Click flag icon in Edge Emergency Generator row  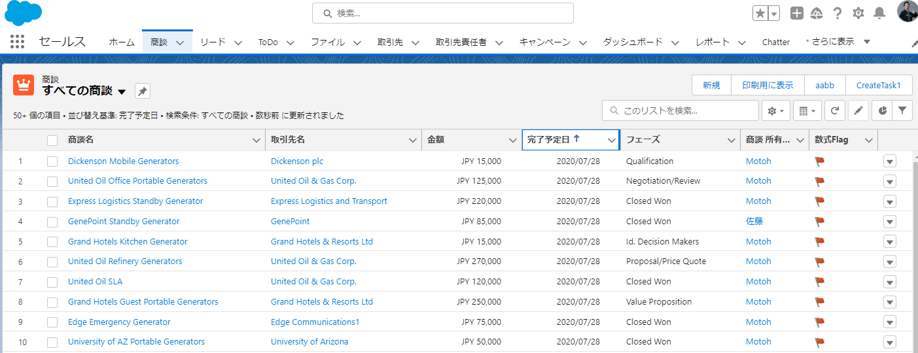[x=819, y=322]
